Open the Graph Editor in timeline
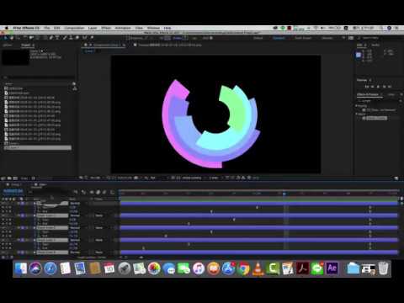Viewport: 404px width, 303px height. [x=113, y=192]
